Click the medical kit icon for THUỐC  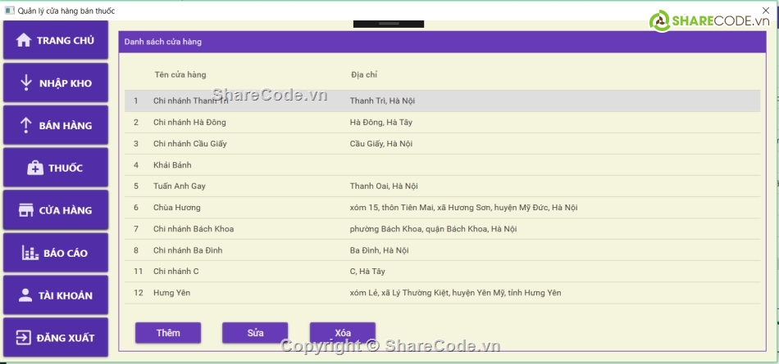point(35,168)
